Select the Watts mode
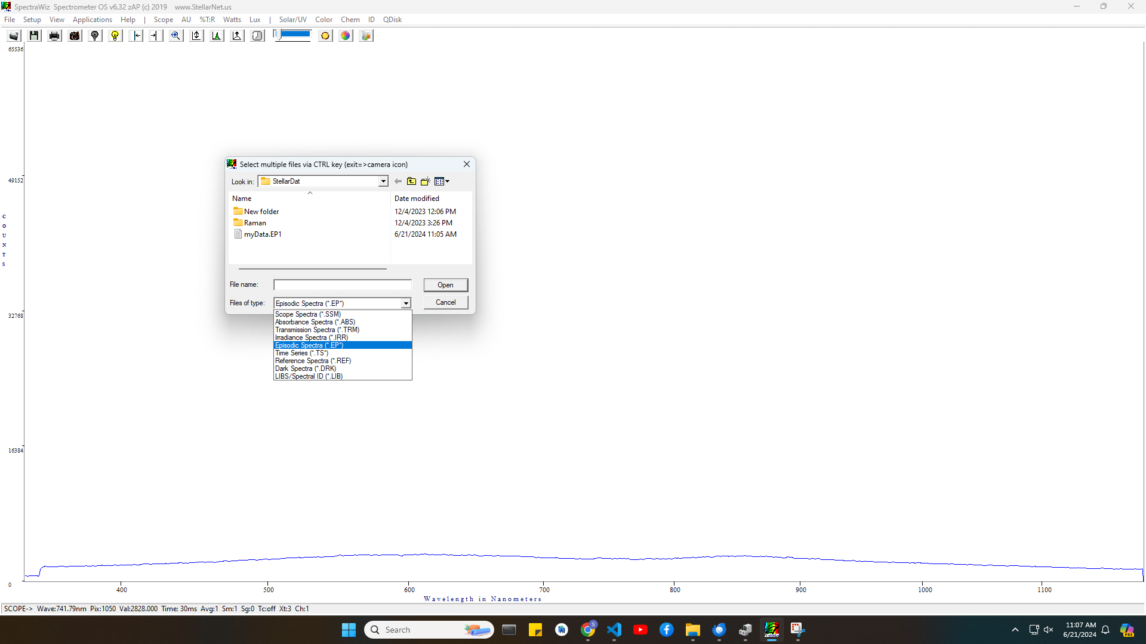The width and height of the screenshot is (1146, 644). click(x=232, y=20)
